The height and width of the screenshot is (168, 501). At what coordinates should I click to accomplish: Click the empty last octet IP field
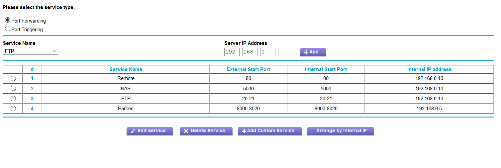coord(285,52)
